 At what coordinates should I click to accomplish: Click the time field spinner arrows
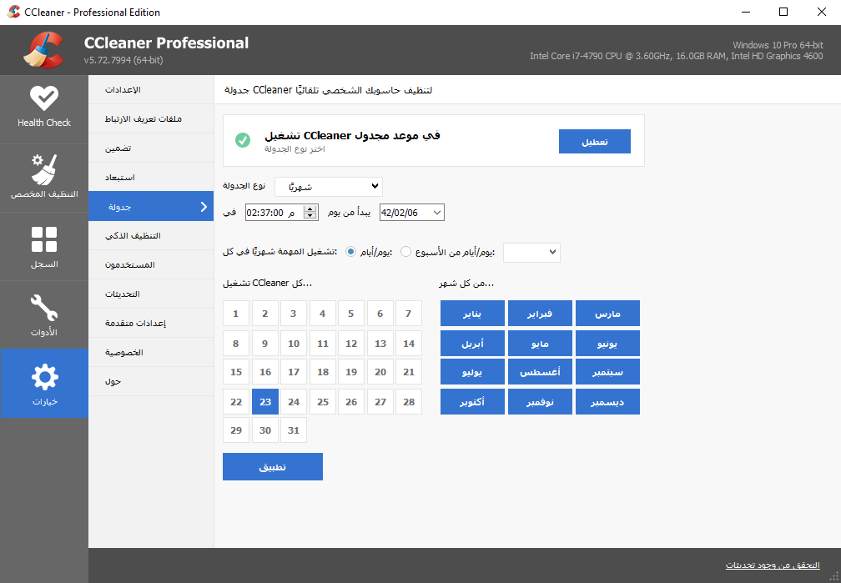point(310,213)
